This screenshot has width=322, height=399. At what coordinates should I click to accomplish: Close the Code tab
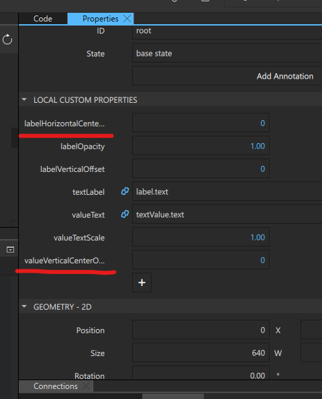click(x=61, y=19)
